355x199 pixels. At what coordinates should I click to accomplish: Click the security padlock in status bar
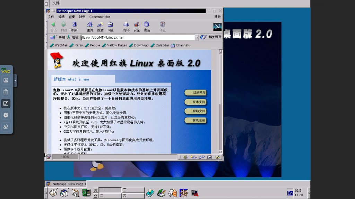click(x=49, y=157)
